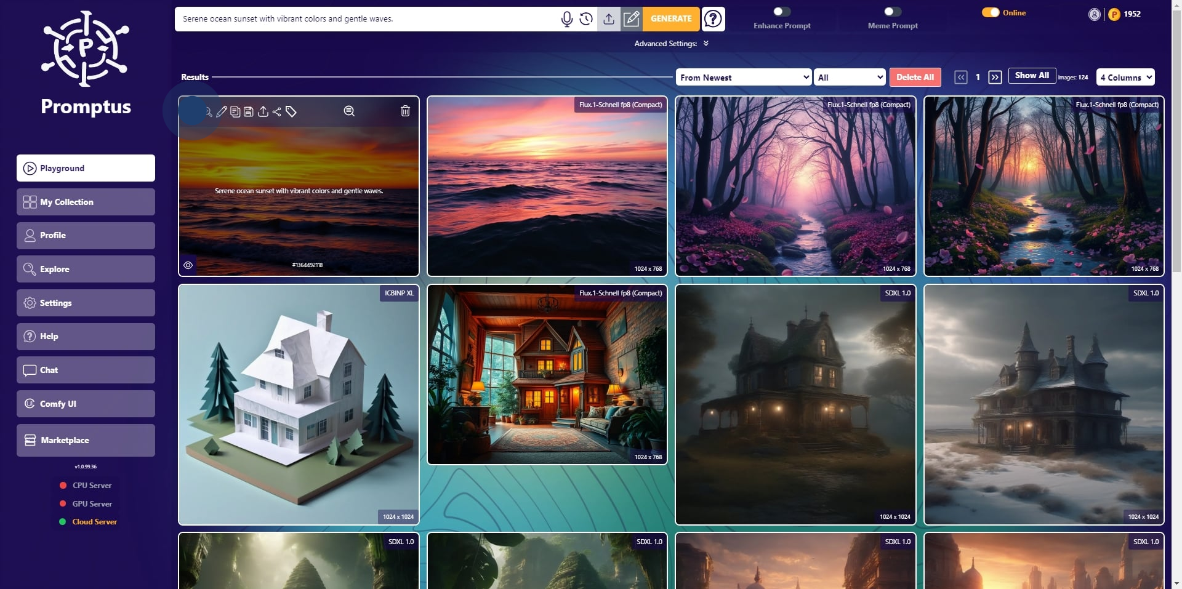This screenshot has height=589, width=1182.
Task: Click the Show All button
Action: (x=1032, y=76)
